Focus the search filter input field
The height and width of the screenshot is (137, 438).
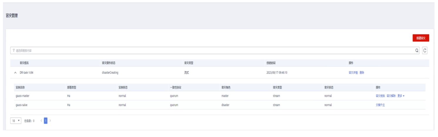206,51
